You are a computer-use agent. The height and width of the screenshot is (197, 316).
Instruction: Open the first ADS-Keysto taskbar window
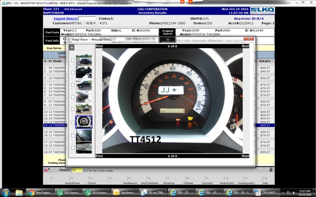[68, 193]
